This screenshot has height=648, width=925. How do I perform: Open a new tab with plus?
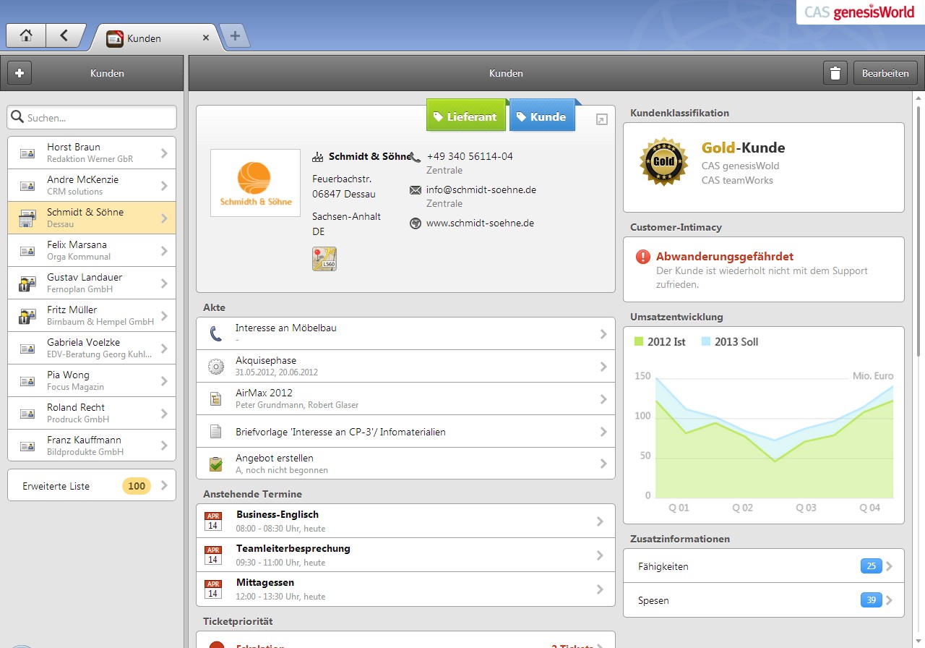pos(235,36)
